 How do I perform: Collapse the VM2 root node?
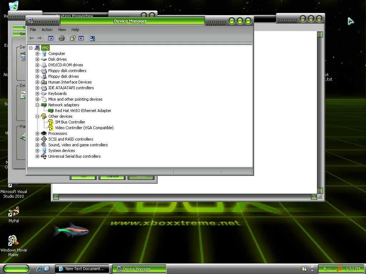click(x=31, y=48)
